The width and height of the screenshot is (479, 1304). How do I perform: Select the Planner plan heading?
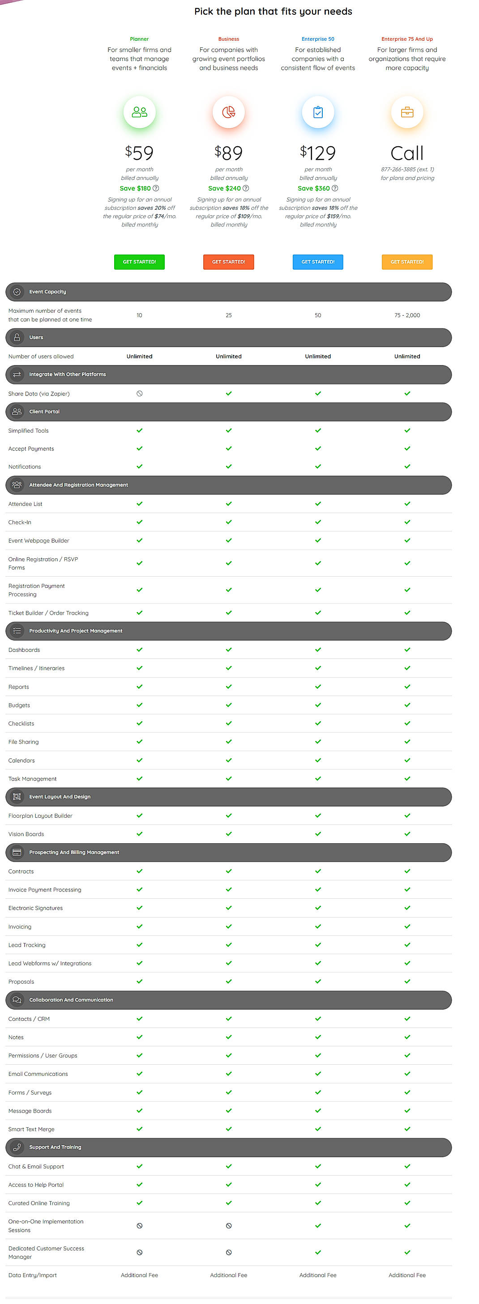139,38
